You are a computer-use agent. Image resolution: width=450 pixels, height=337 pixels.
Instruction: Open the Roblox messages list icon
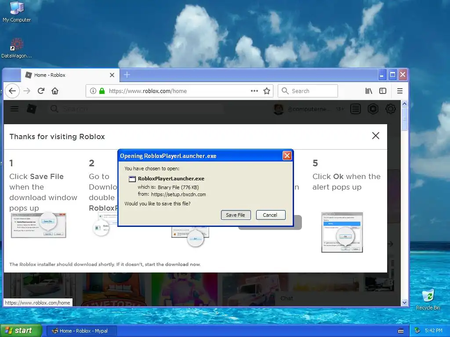[x=355, y=109]
